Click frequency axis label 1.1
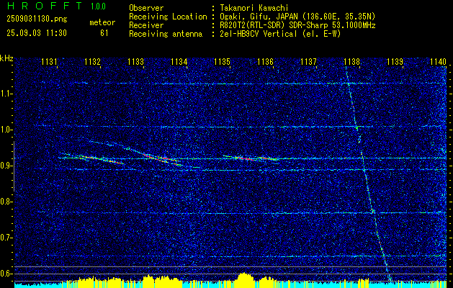The height and width of the screenshot is (288, 453). (6, 94)
